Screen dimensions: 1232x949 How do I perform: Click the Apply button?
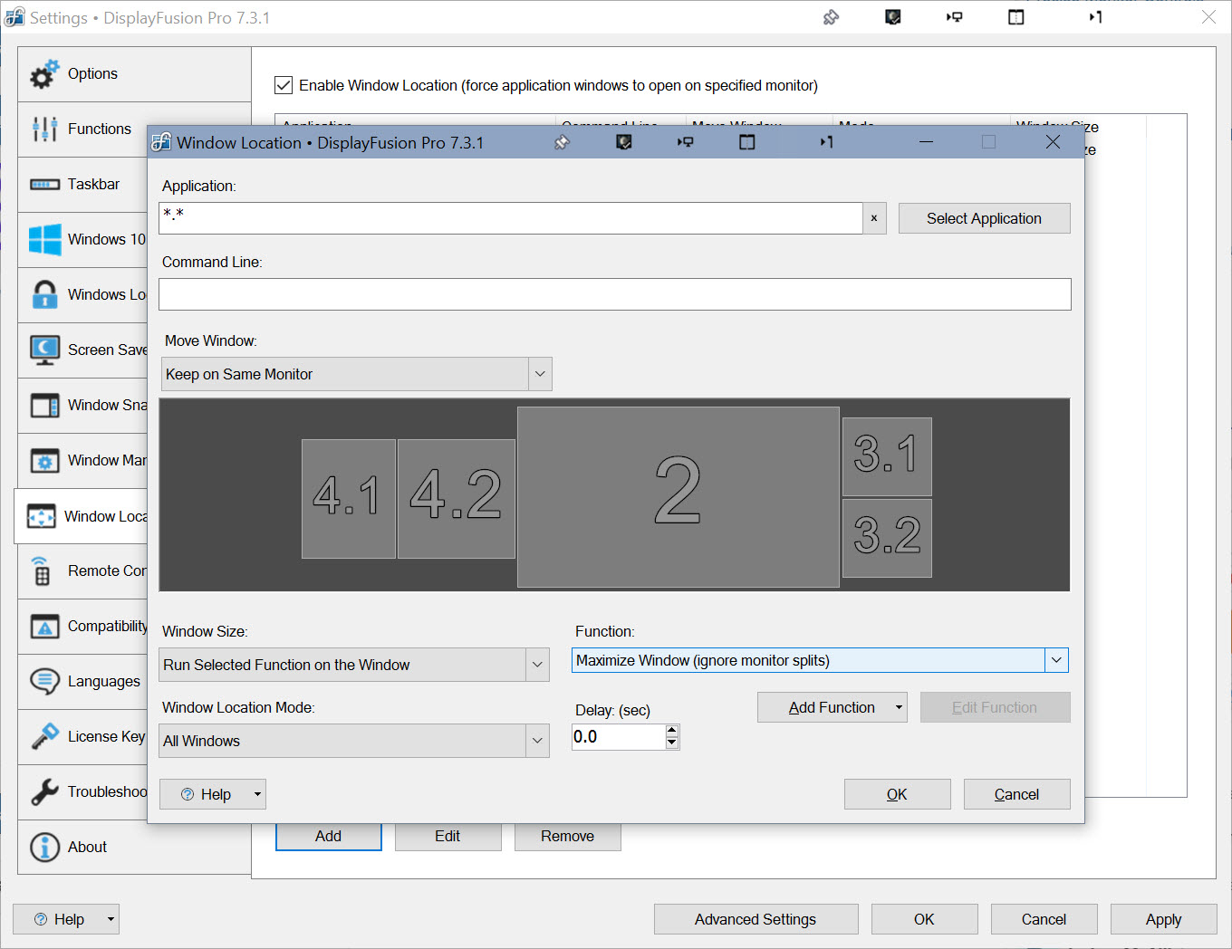pyautogui.click(x=1163, y=919)
